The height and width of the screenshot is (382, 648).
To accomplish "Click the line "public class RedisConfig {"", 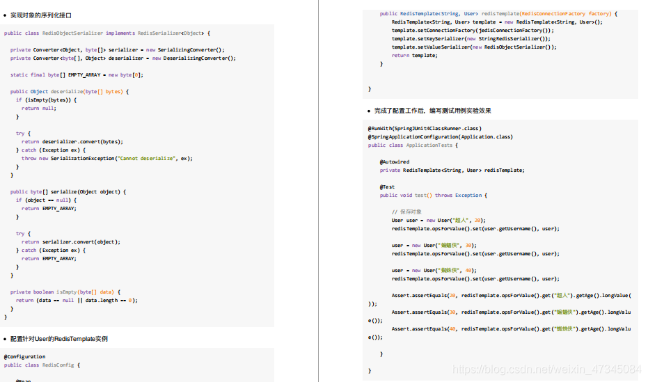I will 42,365.
